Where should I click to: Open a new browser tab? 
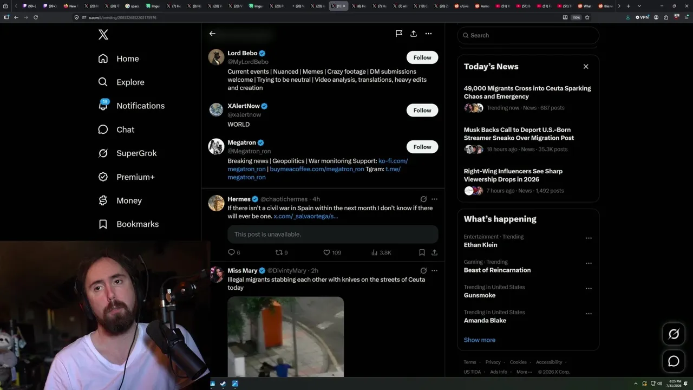628,6
